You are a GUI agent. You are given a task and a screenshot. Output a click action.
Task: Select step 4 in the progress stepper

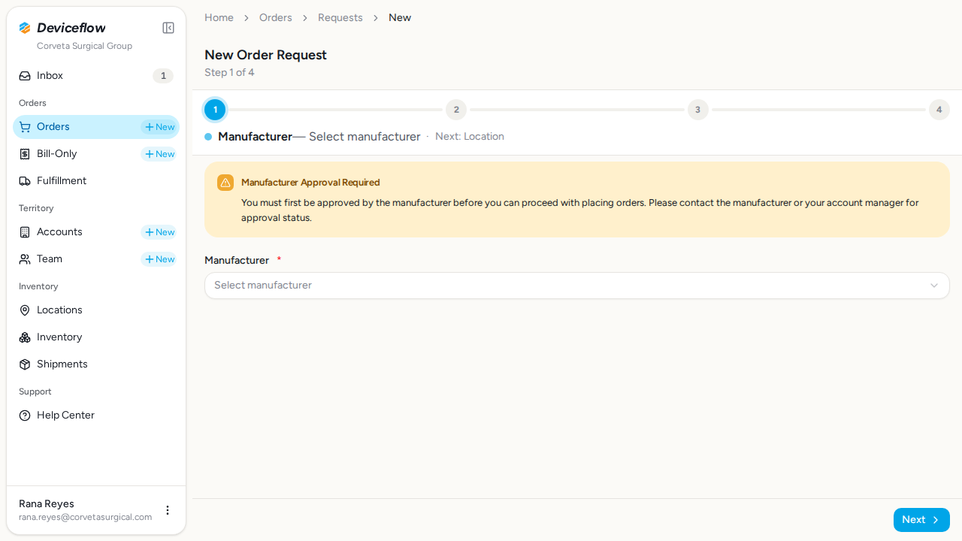pyautogui.click(x=939, y=110)
